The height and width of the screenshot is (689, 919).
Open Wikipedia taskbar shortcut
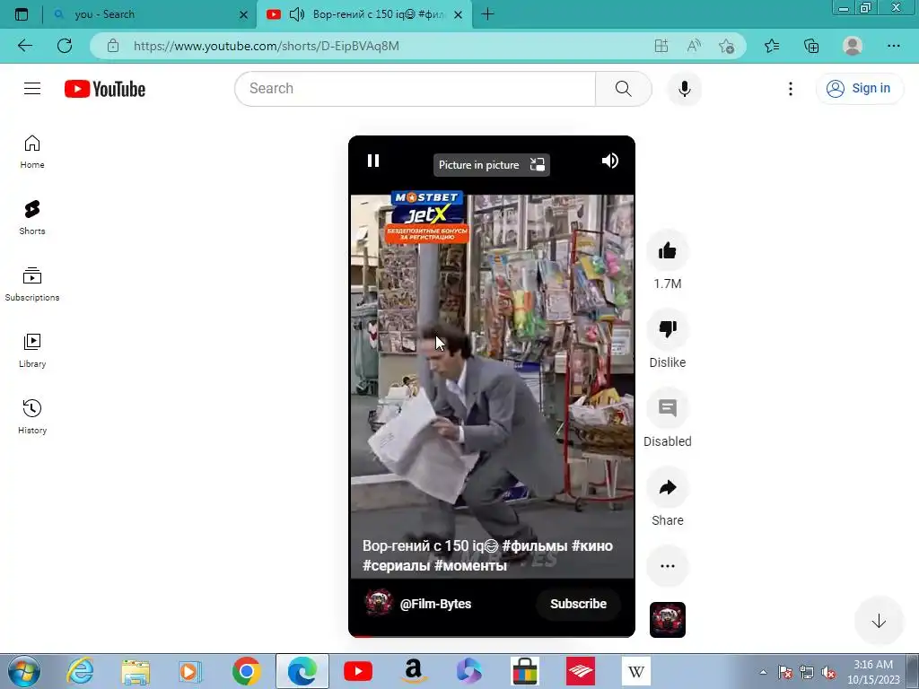(x=636, y=671)
